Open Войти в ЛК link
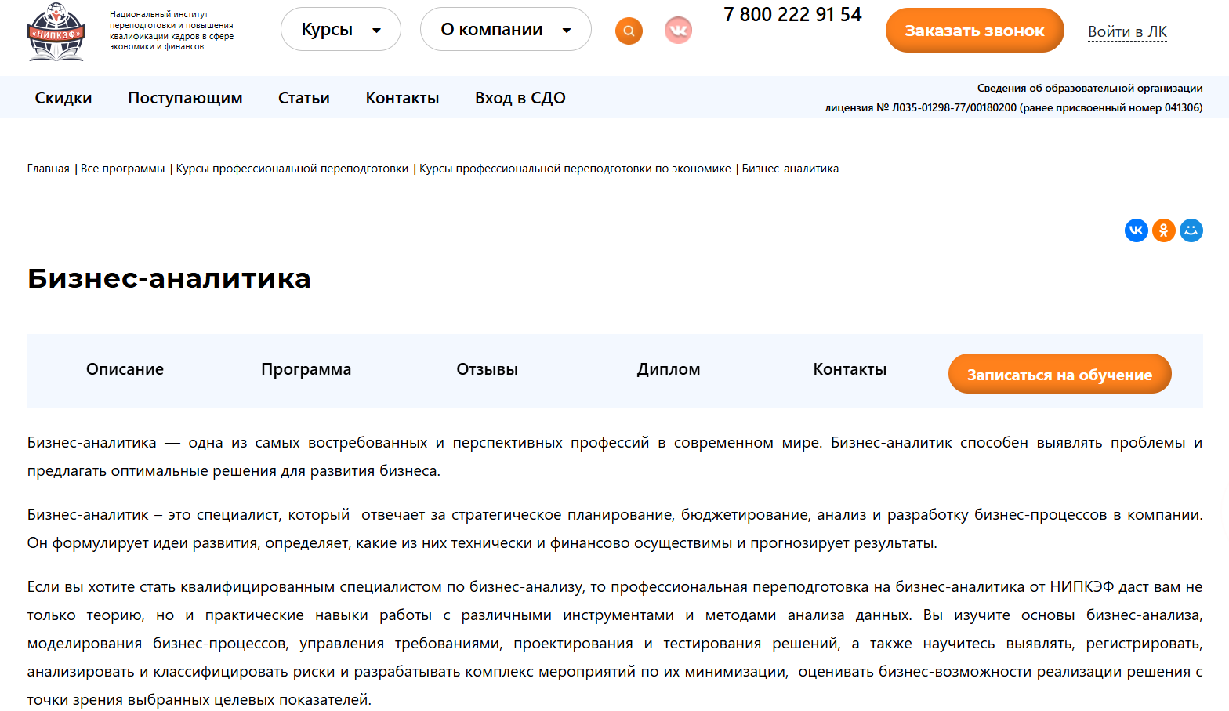 (x=1127, y=31)
